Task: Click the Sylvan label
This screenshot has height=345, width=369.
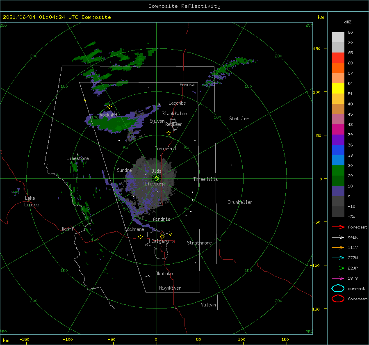Action: [x=157, y=121]
